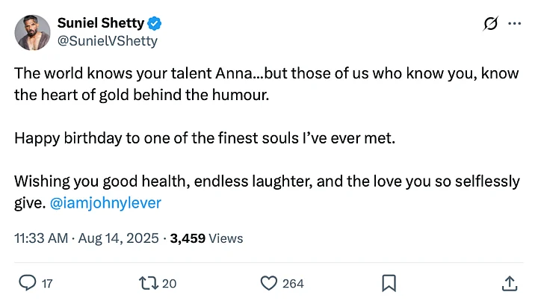Click the 11:33 AM Aug 14 timestamp
The height and width of the screenshot is (301, 538).
[x=87, y=238]
